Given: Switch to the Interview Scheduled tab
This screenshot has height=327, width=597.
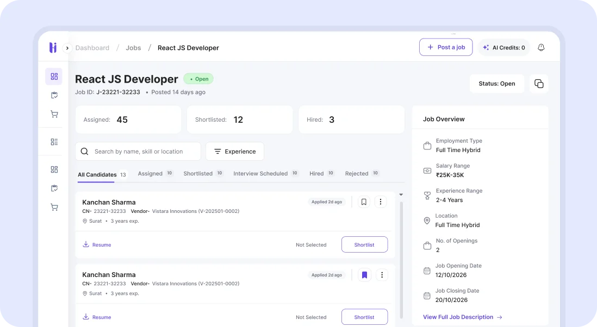Looking at the screenshot, I should [x=260, y=173].
